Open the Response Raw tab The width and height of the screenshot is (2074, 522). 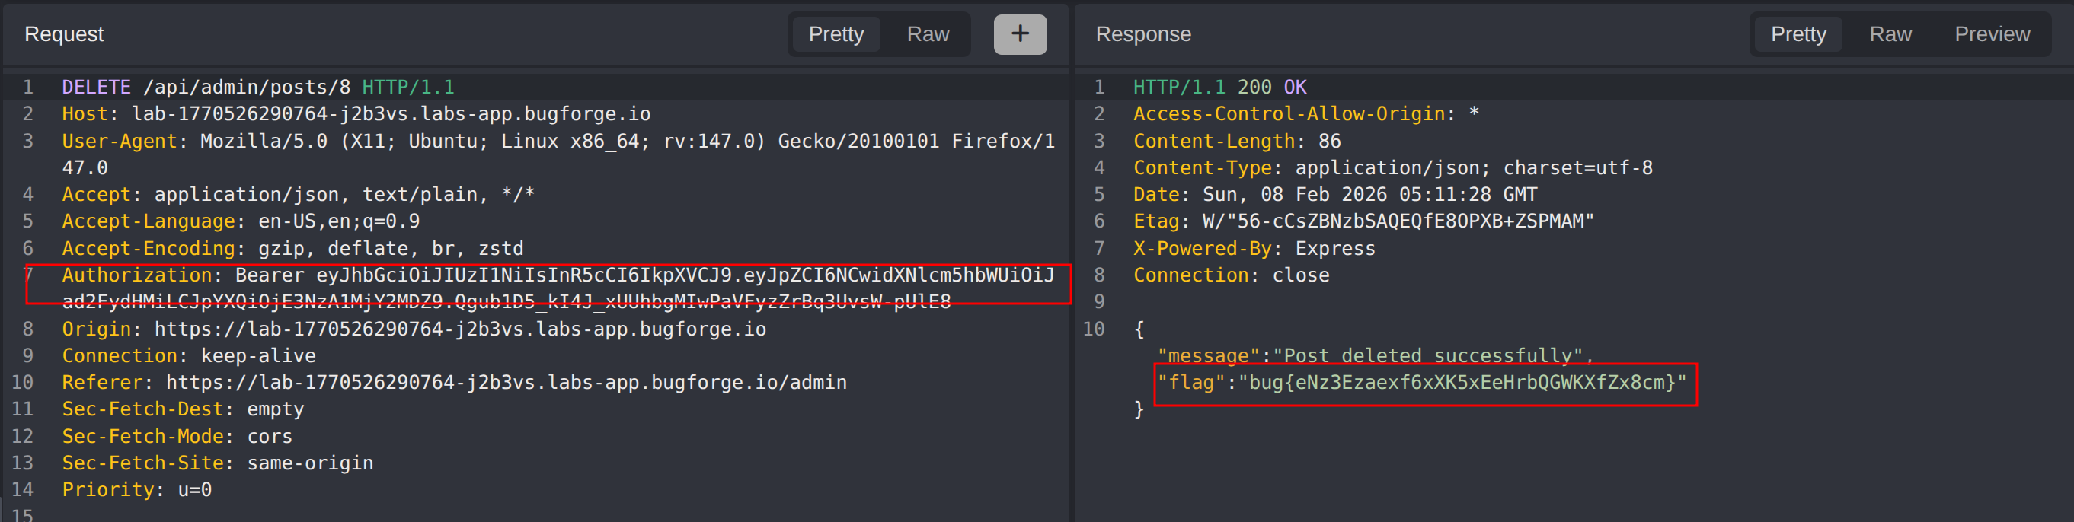point(1890,34)
